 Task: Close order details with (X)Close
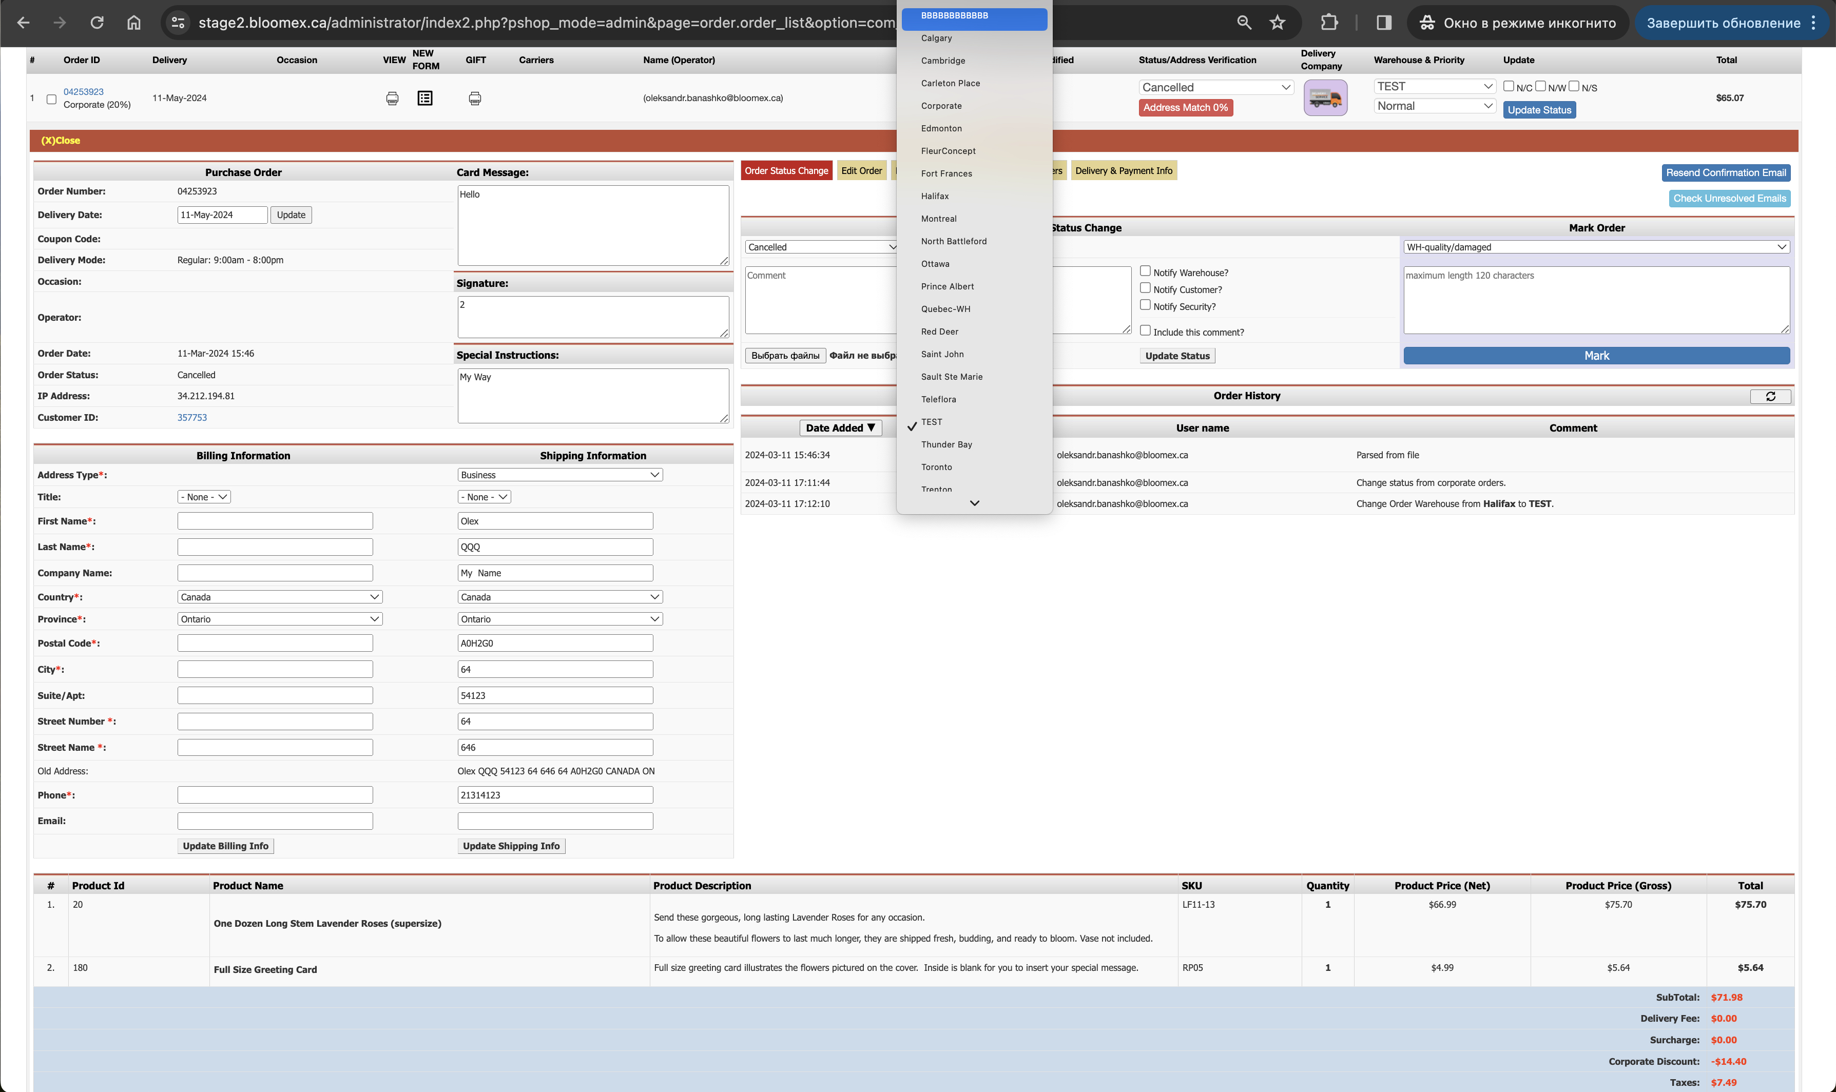click(x=61, y=141)
